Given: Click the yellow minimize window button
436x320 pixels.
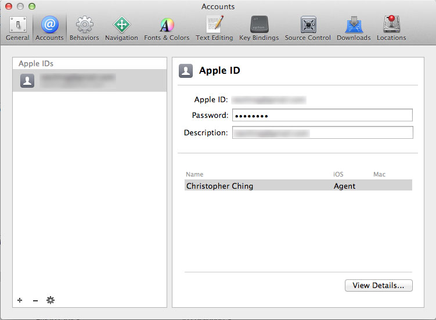Looking at the screenshot, I should coord(20,6).
